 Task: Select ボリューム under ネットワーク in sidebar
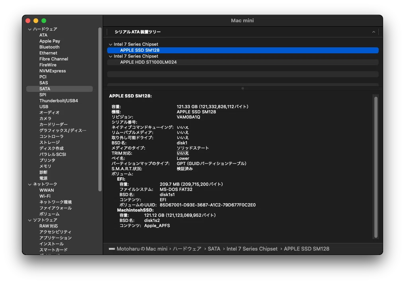pos(49,214)
